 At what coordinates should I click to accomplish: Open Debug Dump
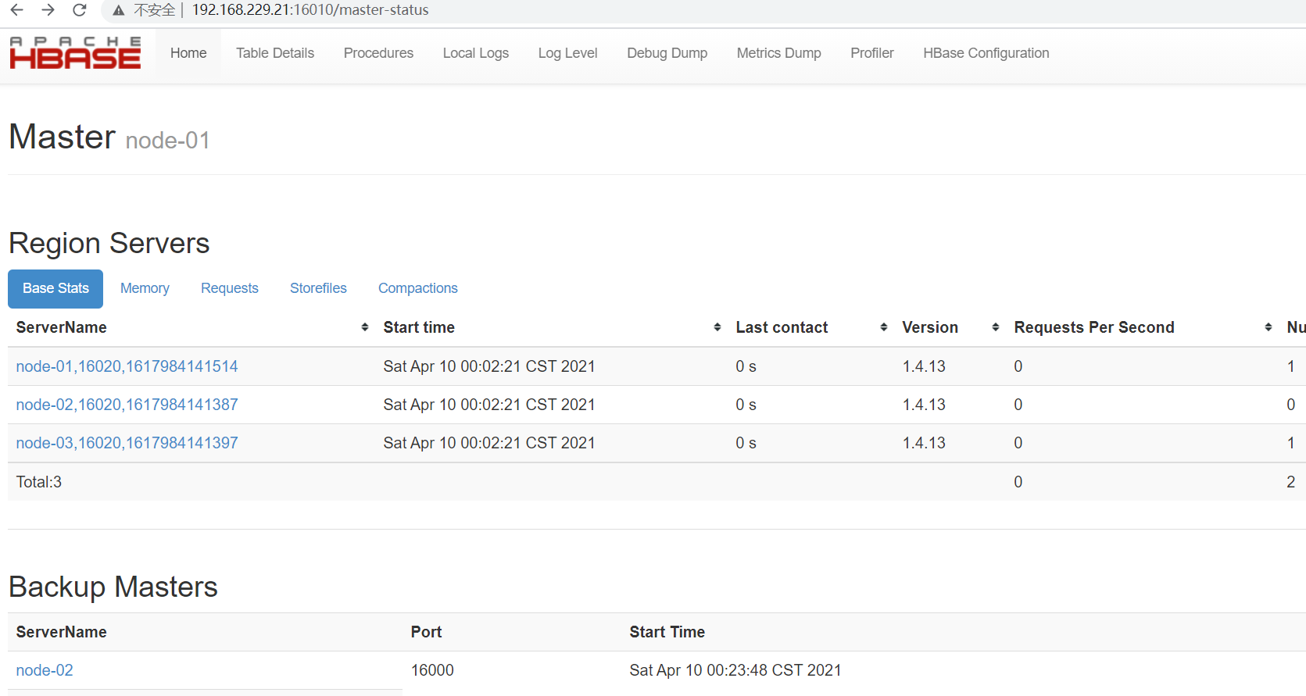[667, 53]
